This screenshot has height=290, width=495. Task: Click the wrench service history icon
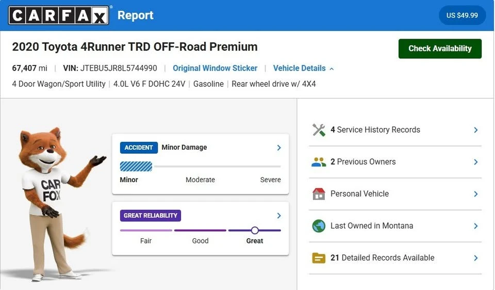coord(319,130)
